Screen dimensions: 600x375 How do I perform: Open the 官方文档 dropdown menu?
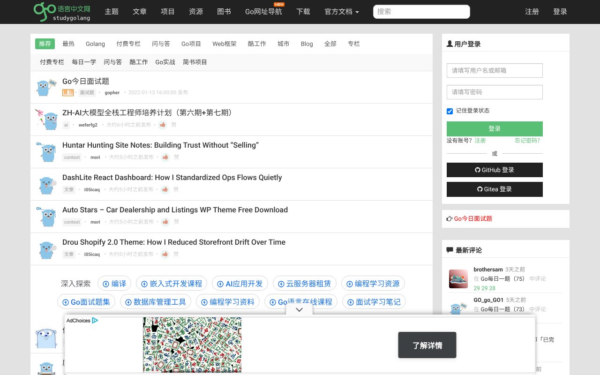[341, 12]
